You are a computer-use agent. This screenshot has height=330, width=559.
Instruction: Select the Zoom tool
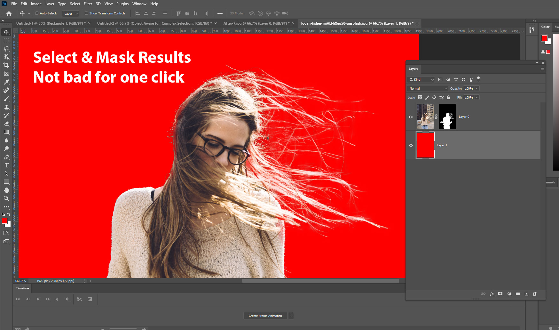click(6, 198)
